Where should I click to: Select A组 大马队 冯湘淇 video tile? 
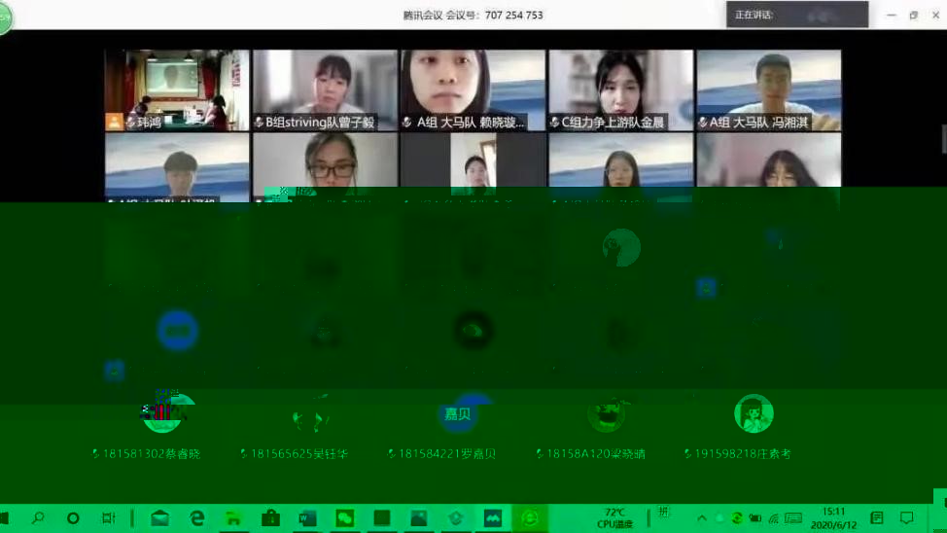tap(769, 90)
